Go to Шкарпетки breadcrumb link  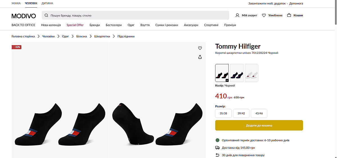tap(102, 36)
